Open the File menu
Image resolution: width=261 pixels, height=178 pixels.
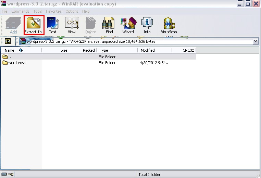pyautogui.click(x=4, y=11)
